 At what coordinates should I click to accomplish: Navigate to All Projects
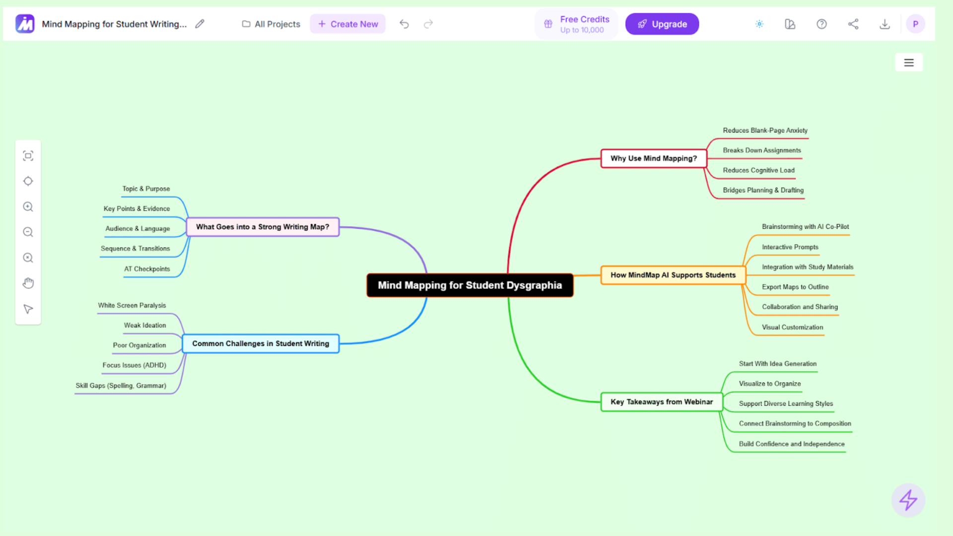[271, 23]
